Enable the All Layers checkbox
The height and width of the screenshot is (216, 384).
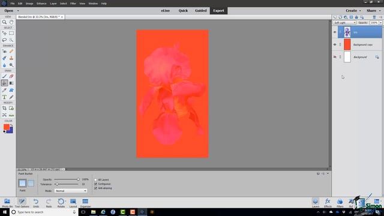point(96,180)
